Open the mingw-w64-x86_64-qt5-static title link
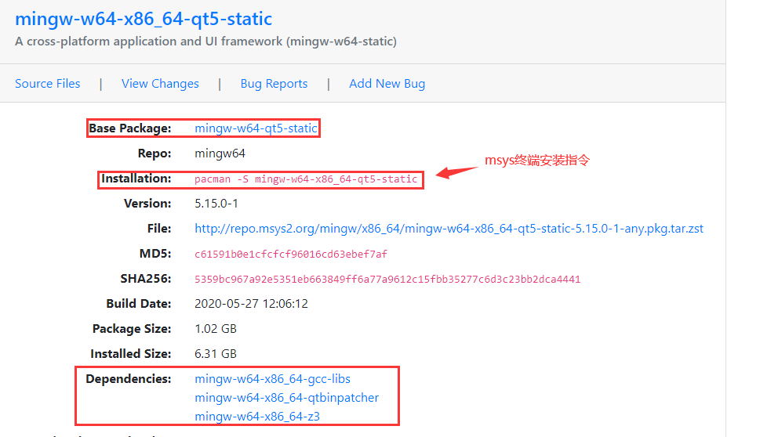Image resolution: width=778 pixels, height=437 pixels. coord(144,19)
